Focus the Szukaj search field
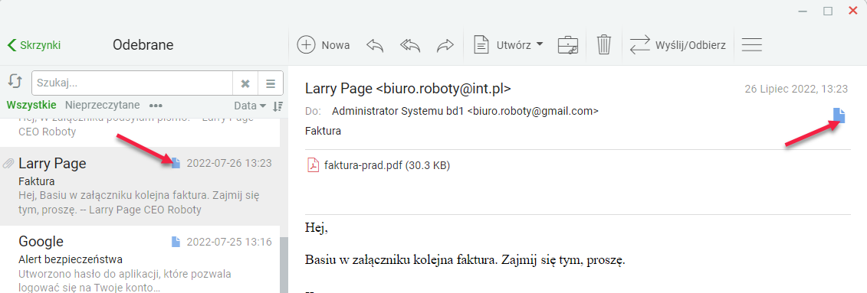This screenshot has width=867, height=293. tap(132, 83)
